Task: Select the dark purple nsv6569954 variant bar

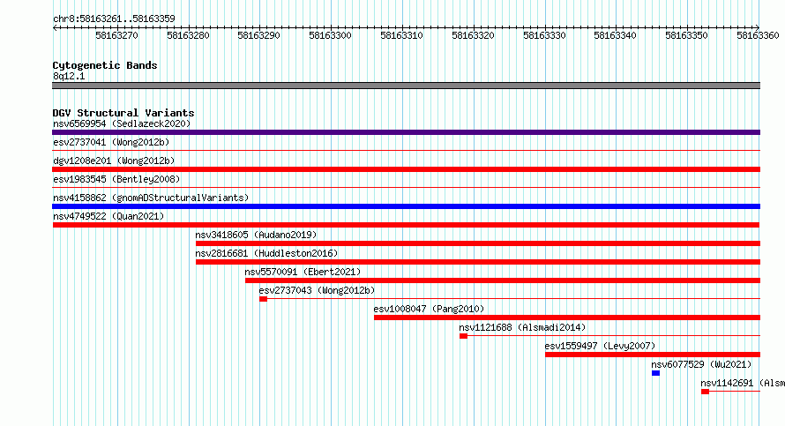Action: [406, 132]
